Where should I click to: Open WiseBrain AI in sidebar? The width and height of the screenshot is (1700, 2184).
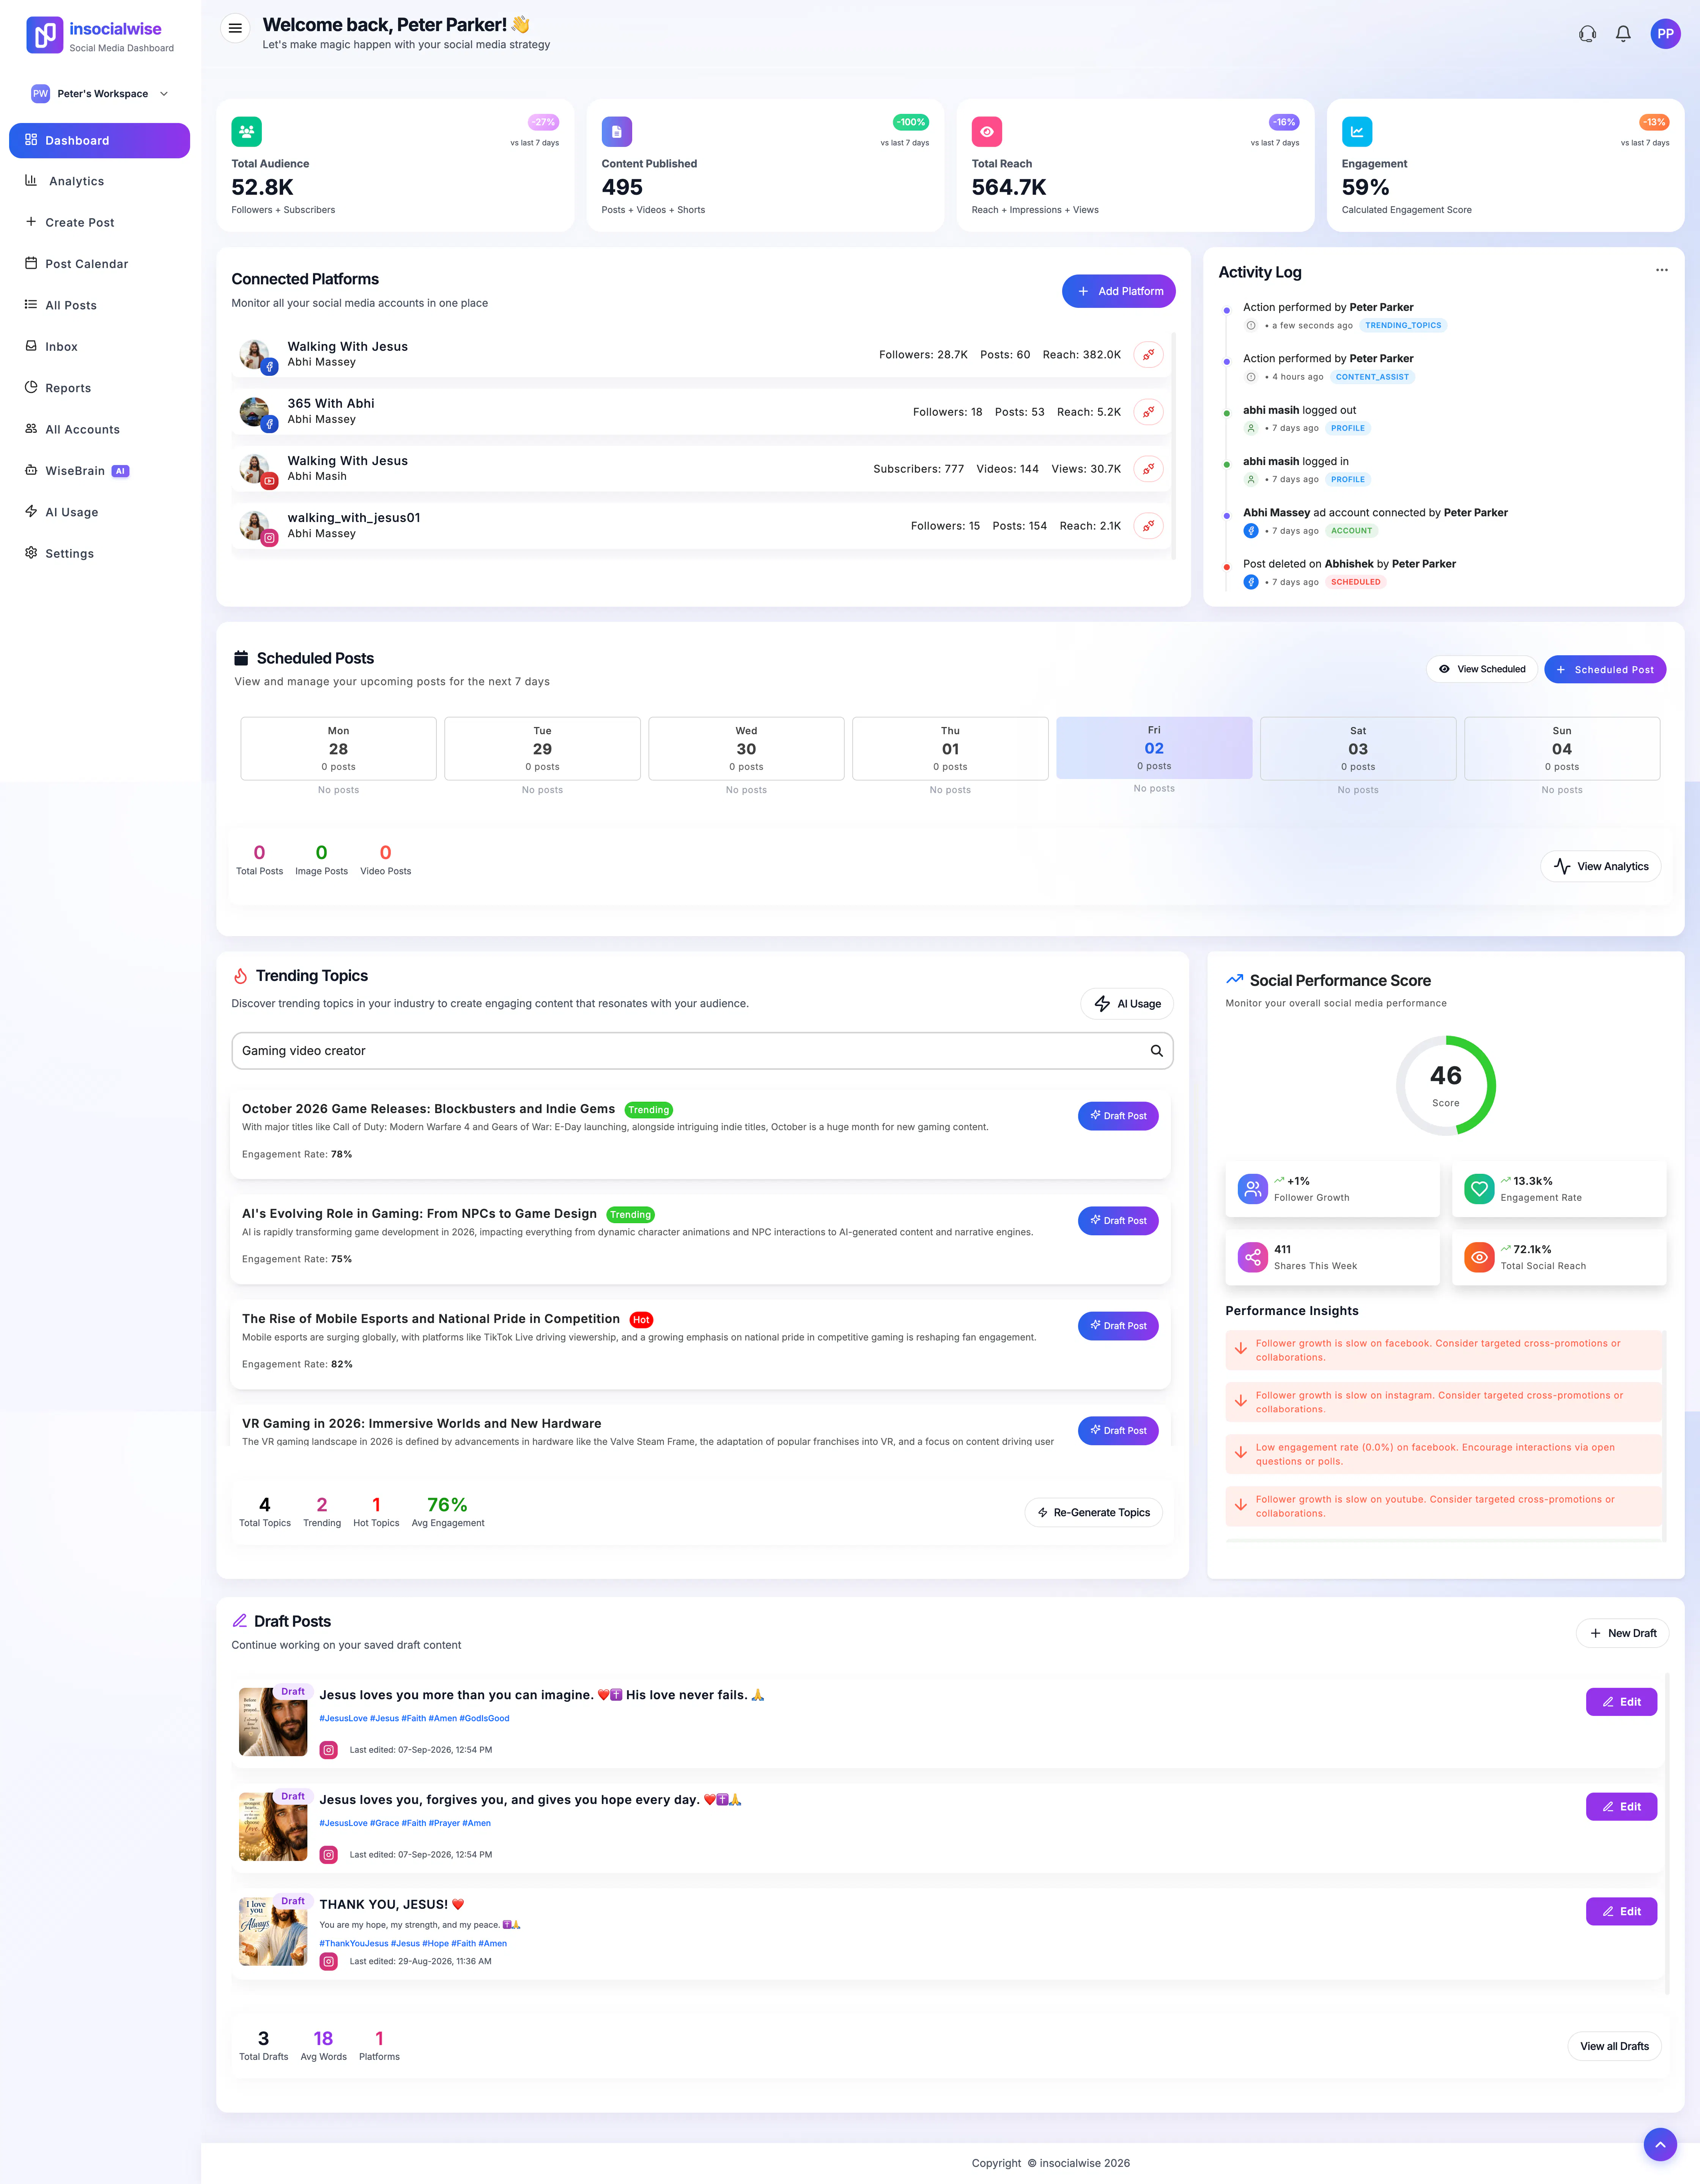point(99,471)
